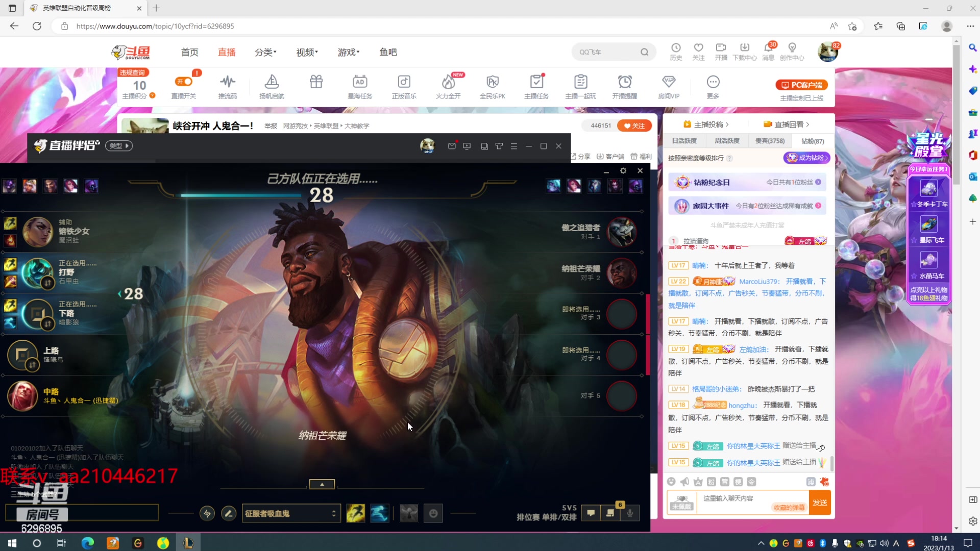Expand the champion grid up-arrow button
The width and height of the screenshot is (980, 551).
(x=322, y=484)
